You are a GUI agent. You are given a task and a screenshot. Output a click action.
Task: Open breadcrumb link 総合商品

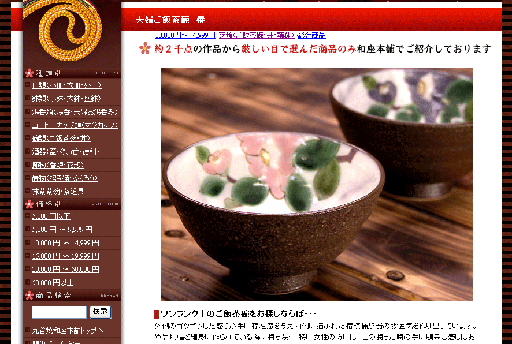click(x=311, y=35)
